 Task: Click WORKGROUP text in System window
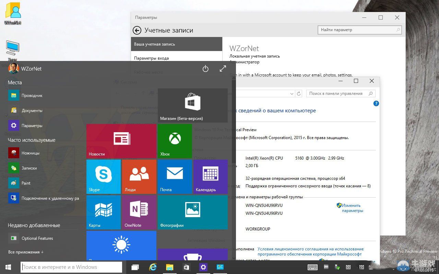click(x=258, y=229)
